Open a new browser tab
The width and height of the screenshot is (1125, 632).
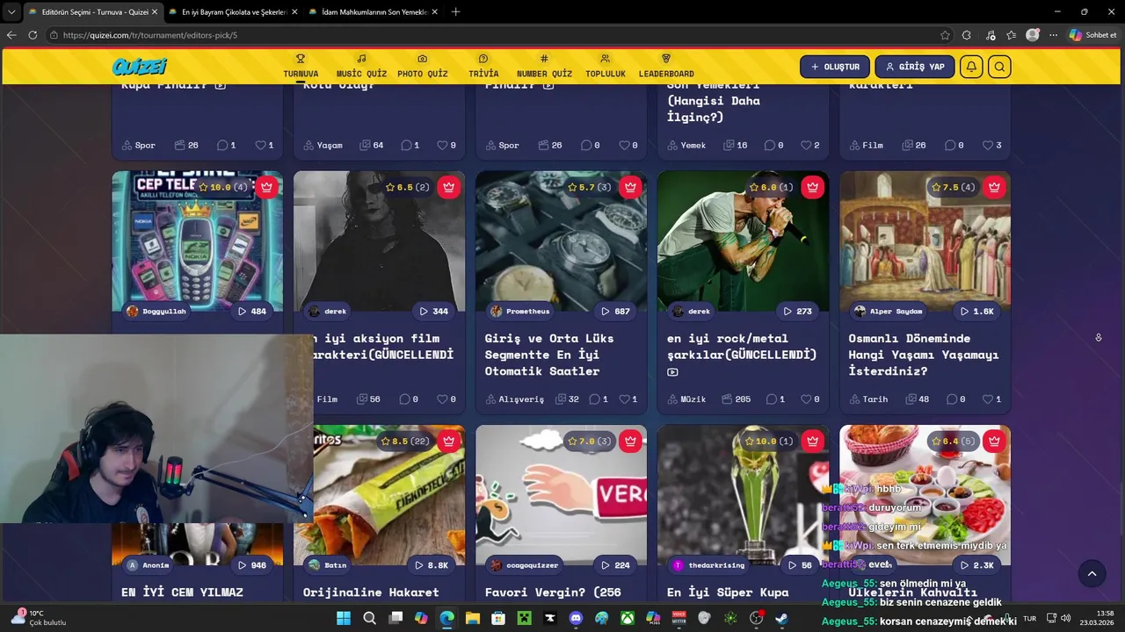tap(455, 12)
